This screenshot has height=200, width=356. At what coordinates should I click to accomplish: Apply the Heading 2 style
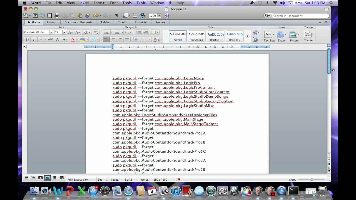tap(234, 36)
